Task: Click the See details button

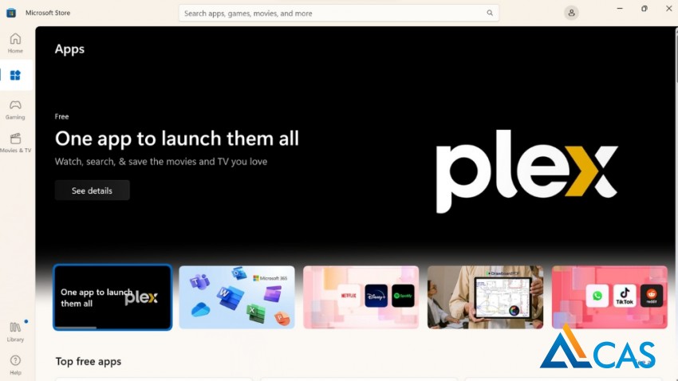Action: (92, 190)
